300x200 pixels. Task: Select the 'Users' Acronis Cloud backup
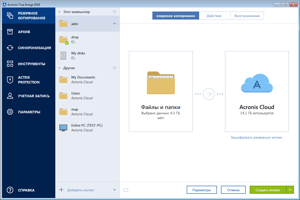pos(87,96)
